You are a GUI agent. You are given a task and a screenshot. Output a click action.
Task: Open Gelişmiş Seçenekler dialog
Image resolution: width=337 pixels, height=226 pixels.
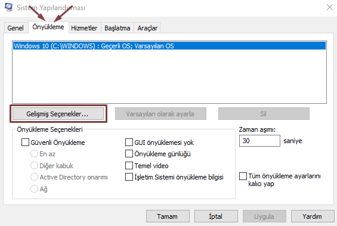tap(58, 114)
